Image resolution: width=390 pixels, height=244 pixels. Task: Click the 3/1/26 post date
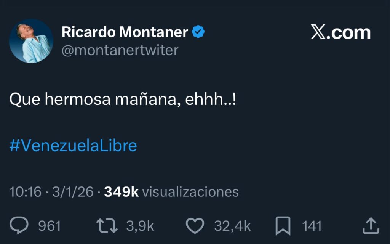(73, 192)
